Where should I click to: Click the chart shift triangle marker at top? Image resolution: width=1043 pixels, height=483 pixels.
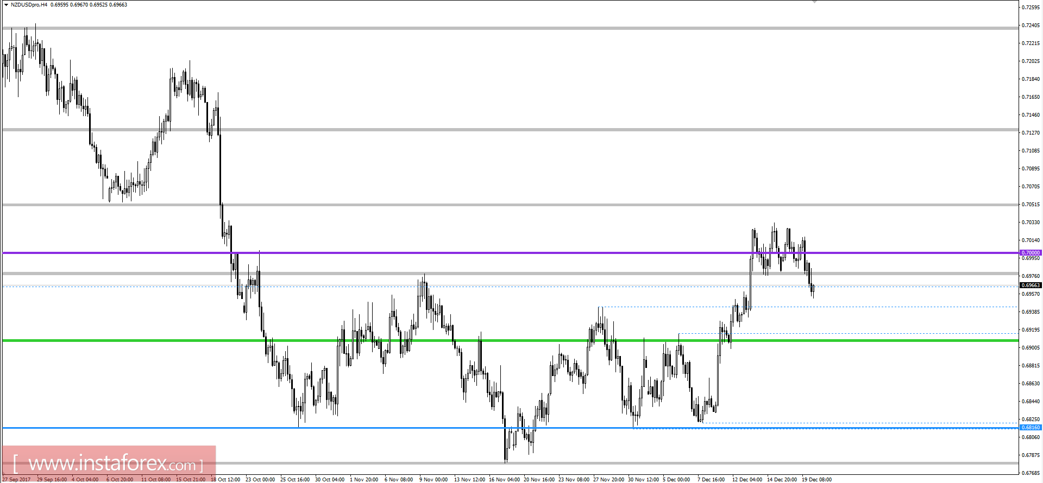814,2
